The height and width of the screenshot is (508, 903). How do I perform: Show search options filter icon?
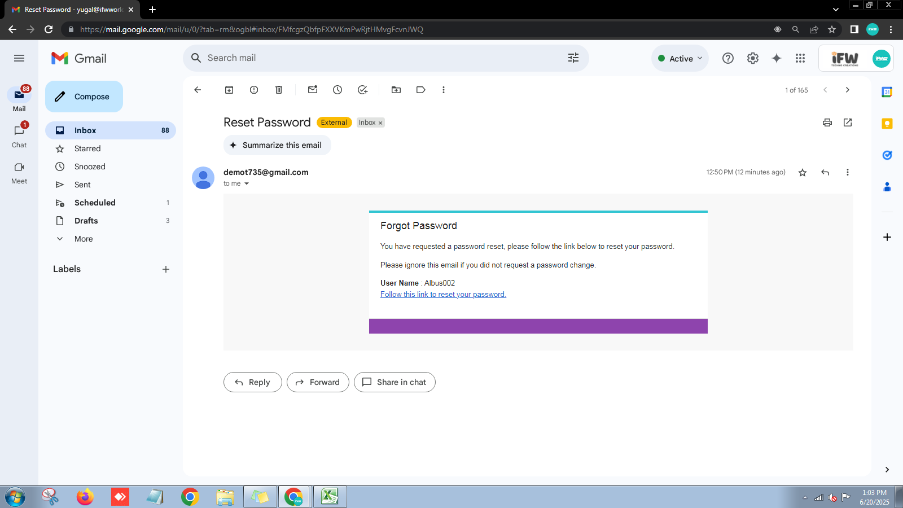click(573, 58)
